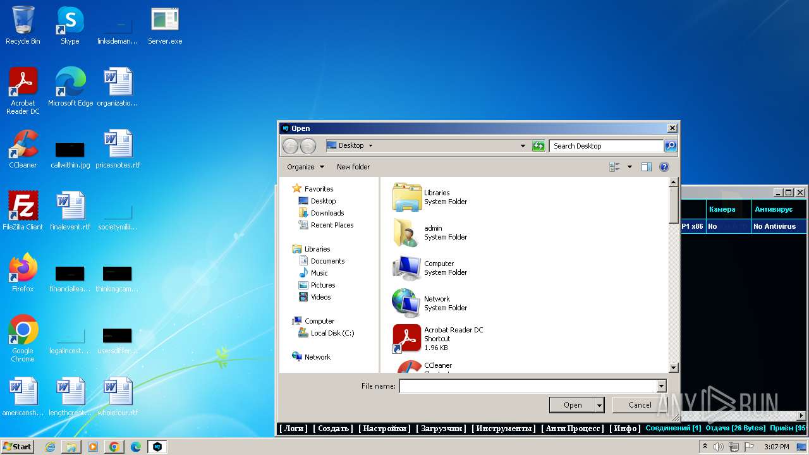Open the Настройки menu item
809x455 pixels.
pos(385,428)
